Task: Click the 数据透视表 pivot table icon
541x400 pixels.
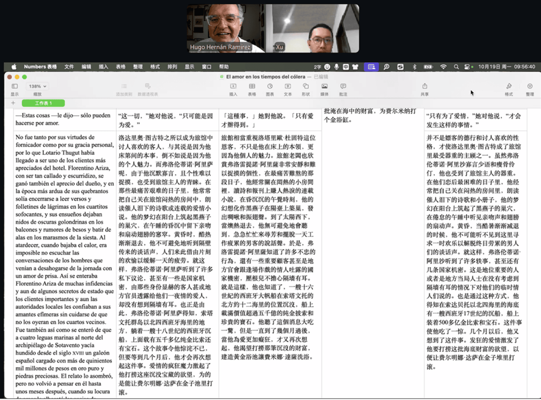Action: click(x=148, y=86)
